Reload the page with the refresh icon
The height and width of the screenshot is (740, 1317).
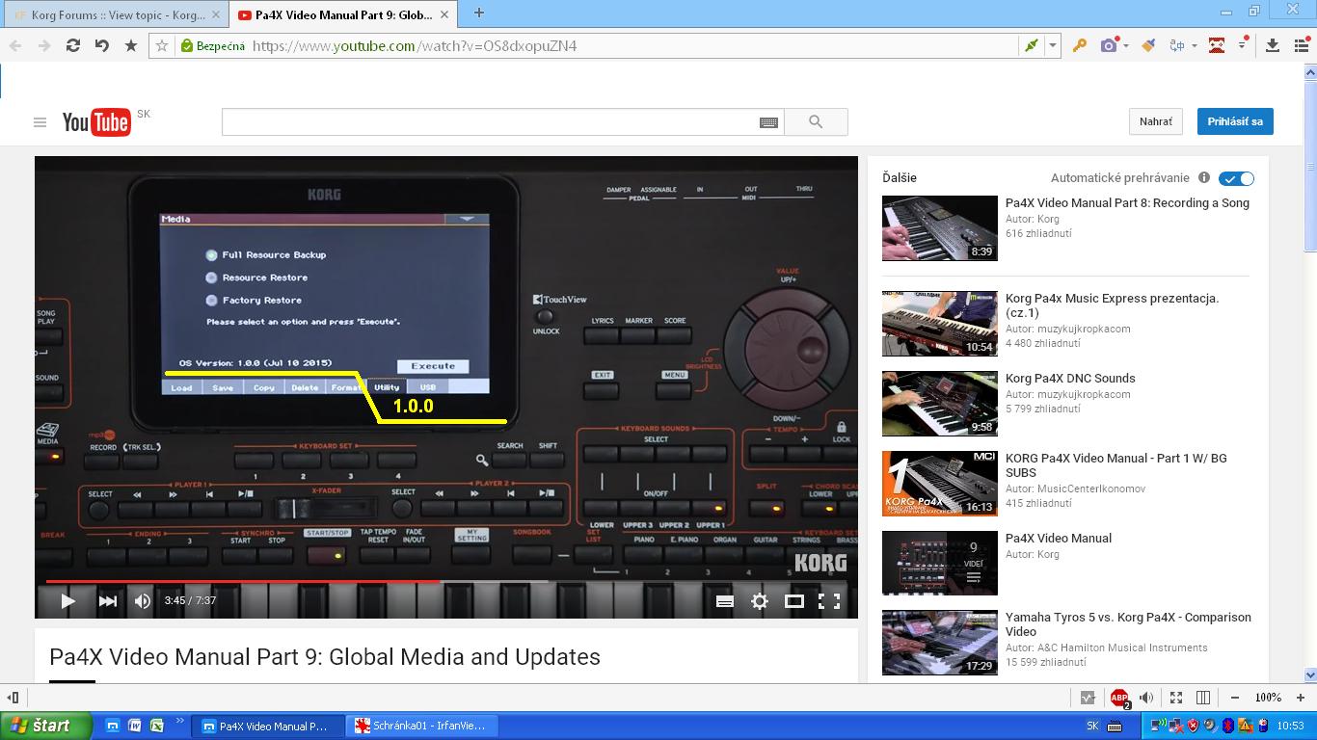tap(72, 45)
